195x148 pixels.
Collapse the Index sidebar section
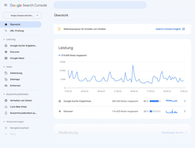point(8,67)
